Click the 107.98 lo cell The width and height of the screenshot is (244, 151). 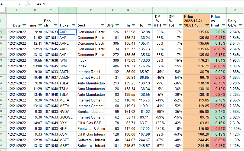point(144,134)
